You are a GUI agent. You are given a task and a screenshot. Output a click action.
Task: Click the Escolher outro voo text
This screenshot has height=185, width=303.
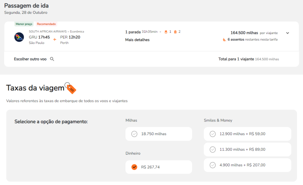(30, 59)
